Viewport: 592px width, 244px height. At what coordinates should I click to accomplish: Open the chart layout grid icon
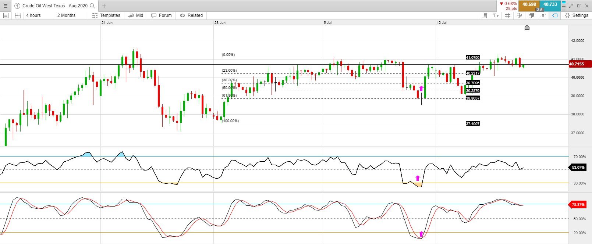pyautogui.click(x=18, y=15)
